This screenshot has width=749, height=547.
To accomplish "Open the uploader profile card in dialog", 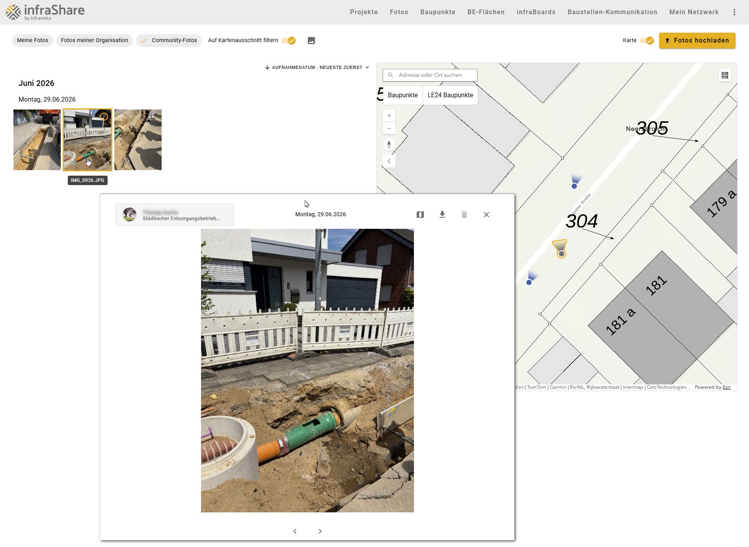I will 175,215.
